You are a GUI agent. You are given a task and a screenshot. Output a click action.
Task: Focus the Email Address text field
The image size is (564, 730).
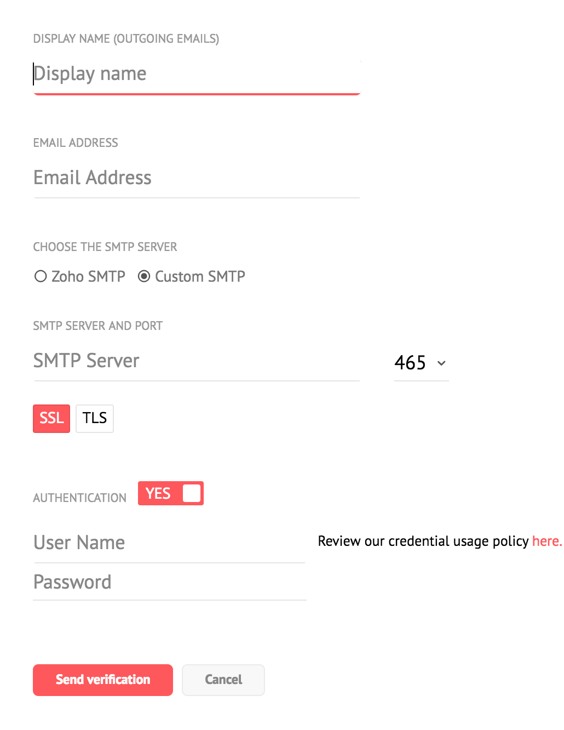click(x=196, y=178)
